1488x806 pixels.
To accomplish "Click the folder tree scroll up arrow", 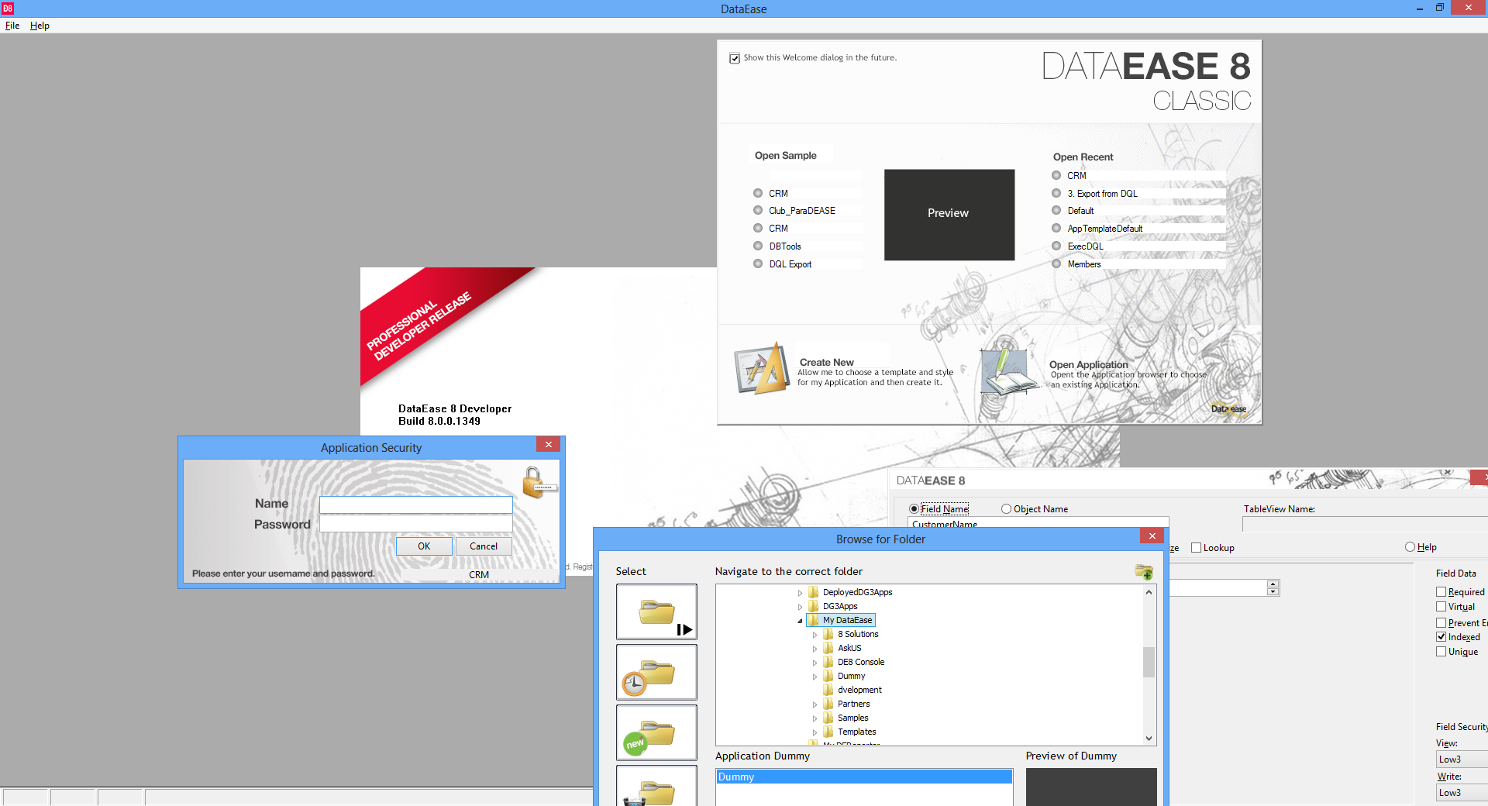I will pyautogui.click(x=1149, y=591).
